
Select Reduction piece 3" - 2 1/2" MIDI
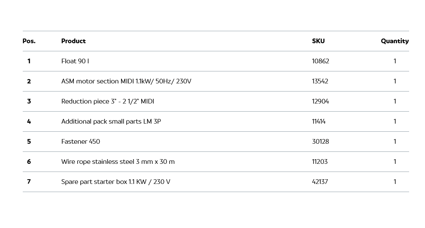(x=107, y=101)
